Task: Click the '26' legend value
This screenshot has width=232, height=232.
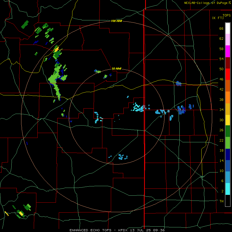Action: [x=221, y=130]
